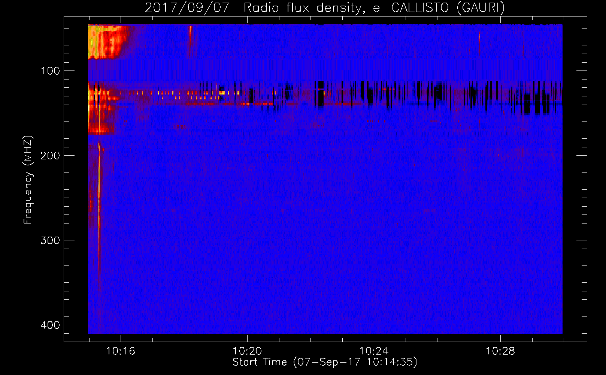Click the plot title '2017/09/07 Radio flux density'
Viewport: 606px width, 375px height.
325,8
